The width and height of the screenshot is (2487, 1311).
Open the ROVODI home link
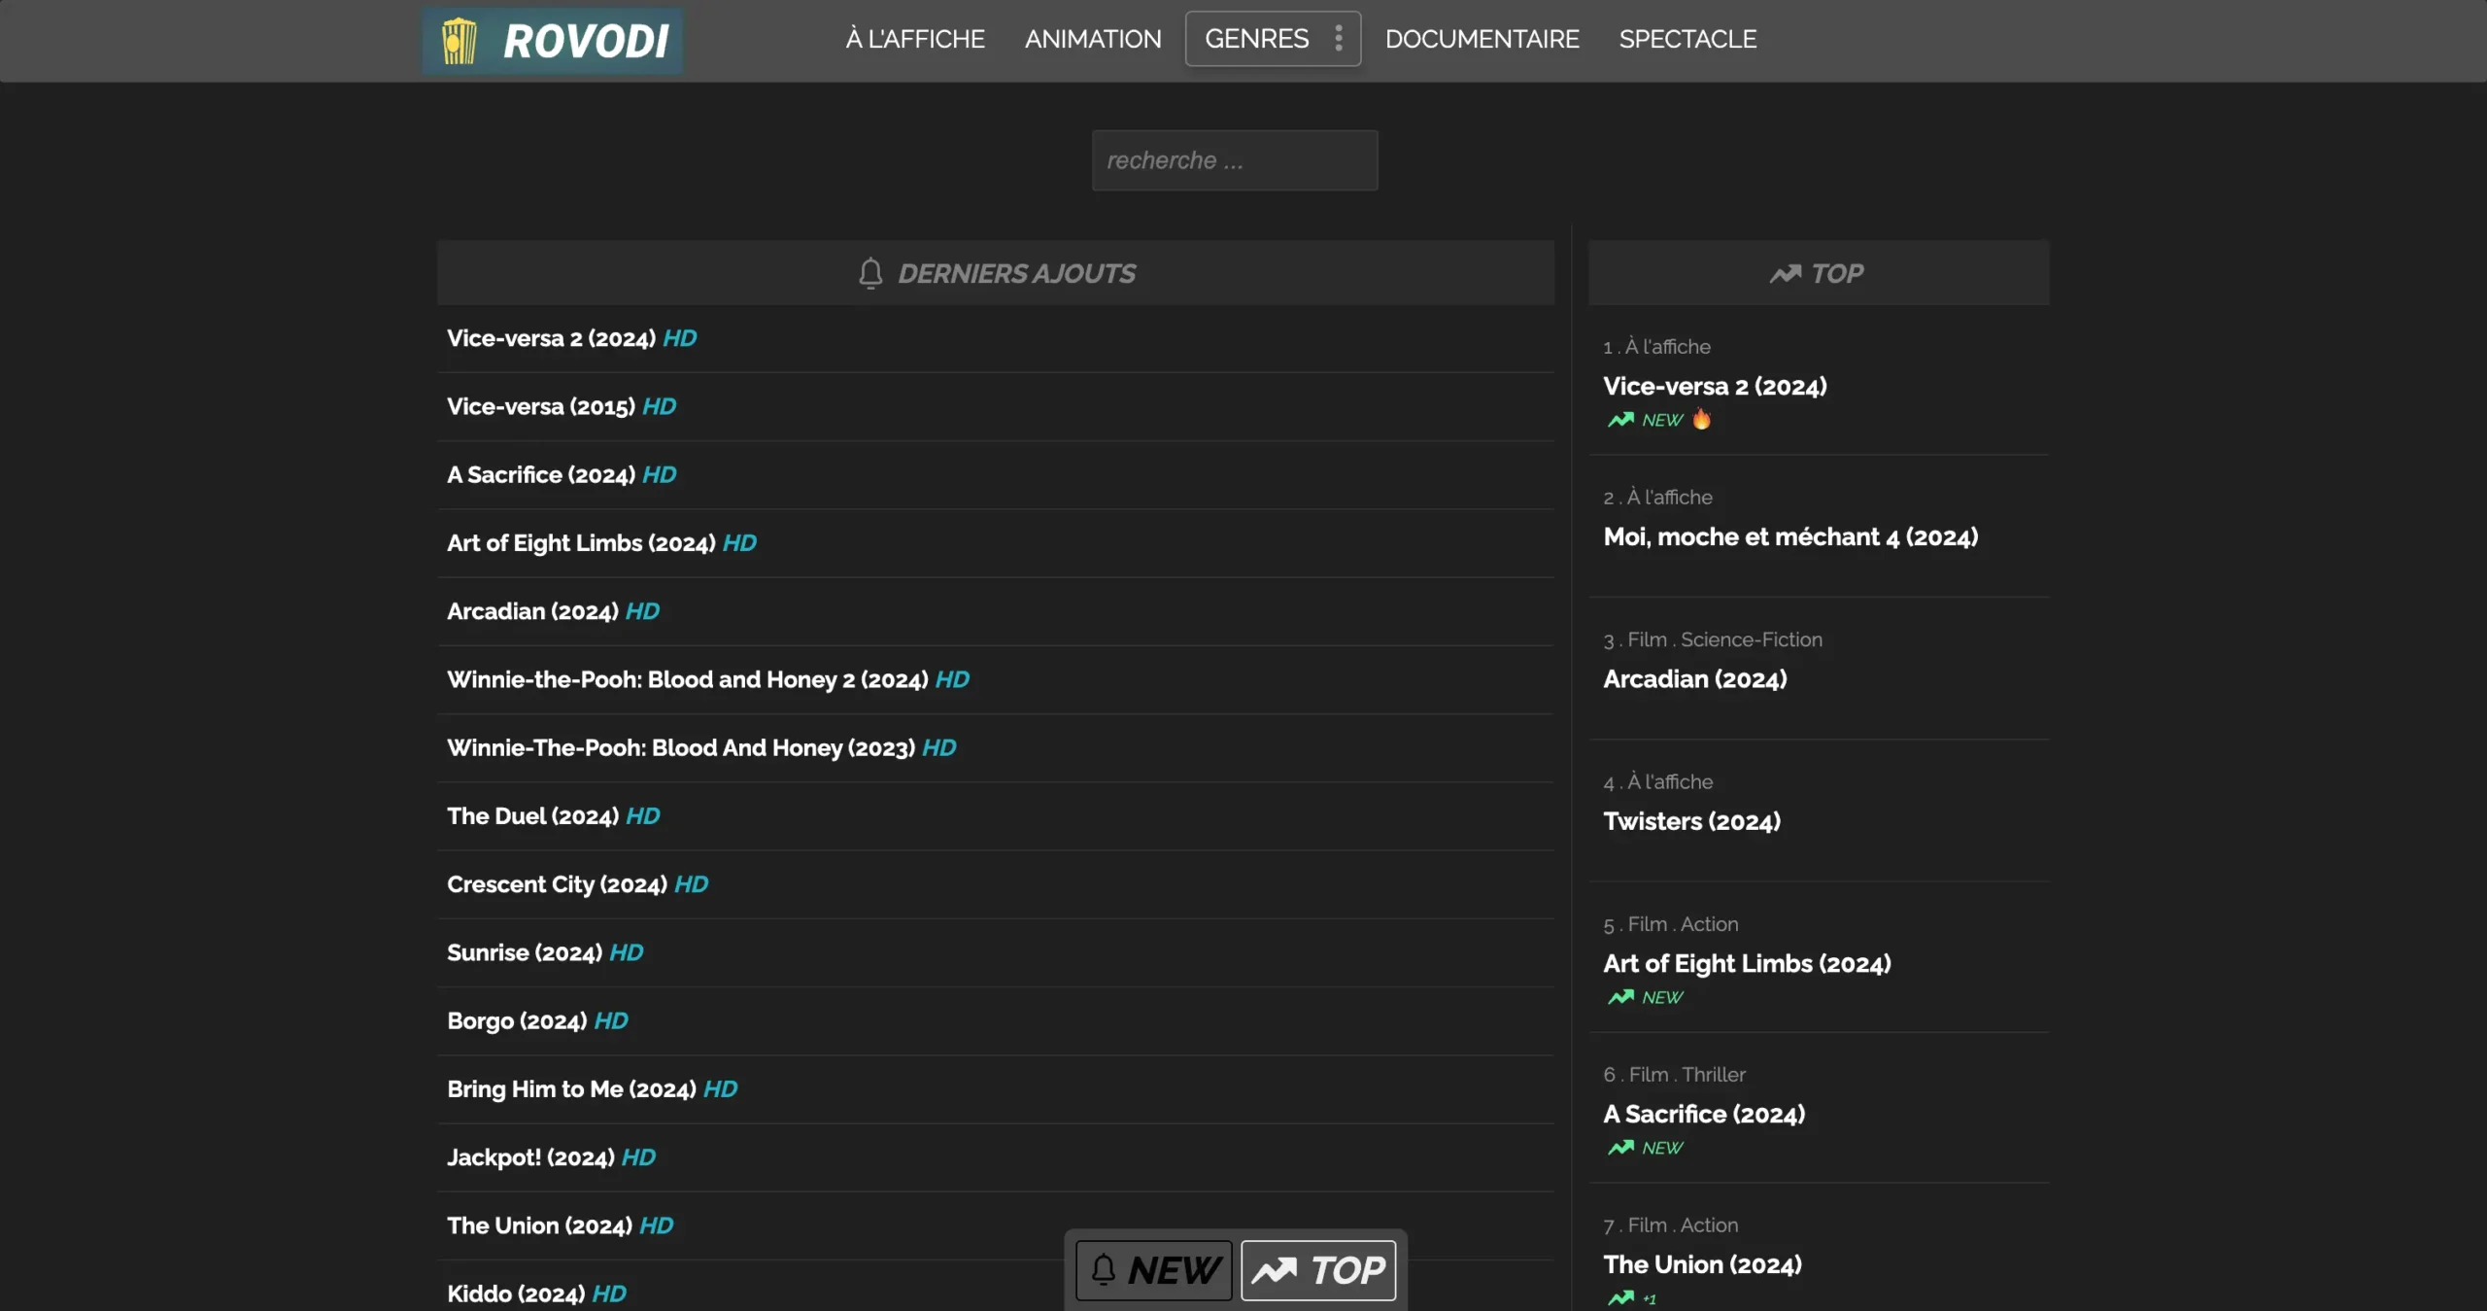pos(552,41)
